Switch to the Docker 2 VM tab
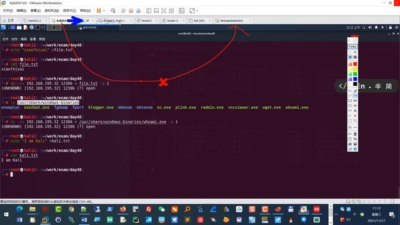 pyautogui.click(x=172, y=21)
